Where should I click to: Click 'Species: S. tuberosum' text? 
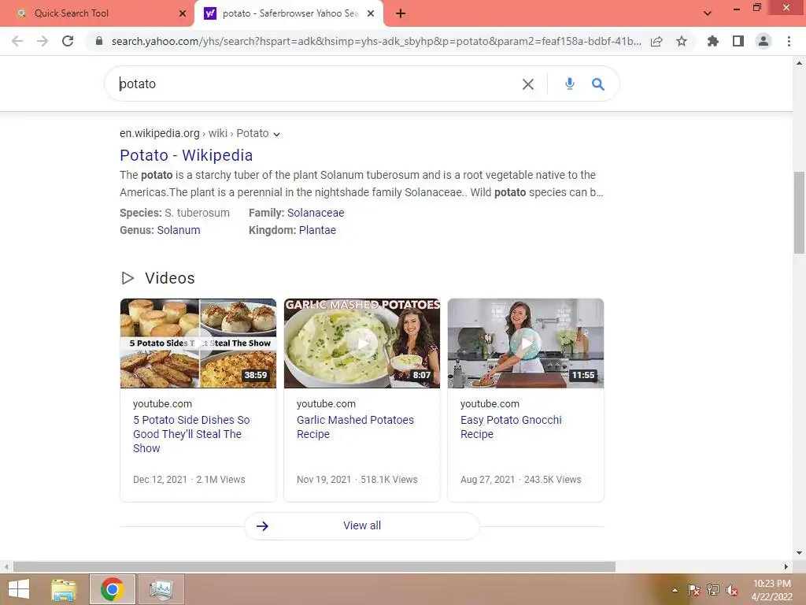pyautogui.click(x=175, y=213)
